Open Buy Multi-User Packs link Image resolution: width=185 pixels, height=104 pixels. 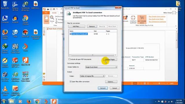(156, 19)
